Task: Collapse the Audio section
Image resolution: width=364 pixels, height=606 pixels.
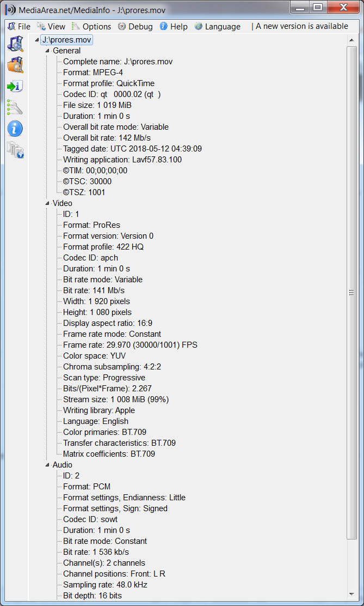Action: (47, 465)
